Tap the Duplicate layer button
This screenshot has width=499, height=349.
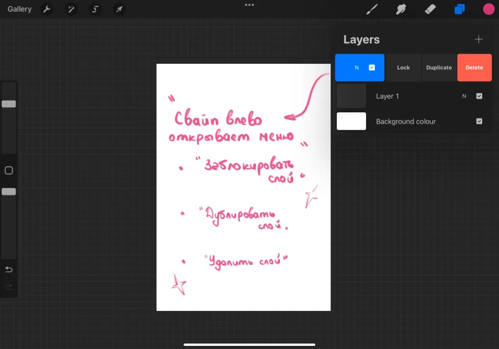click(439, 67)
